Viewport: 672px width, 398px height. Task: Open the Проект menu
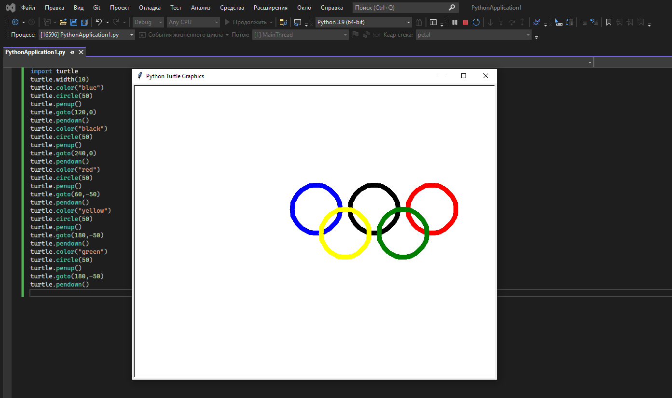pyautogui.click(x=120, y=8)
